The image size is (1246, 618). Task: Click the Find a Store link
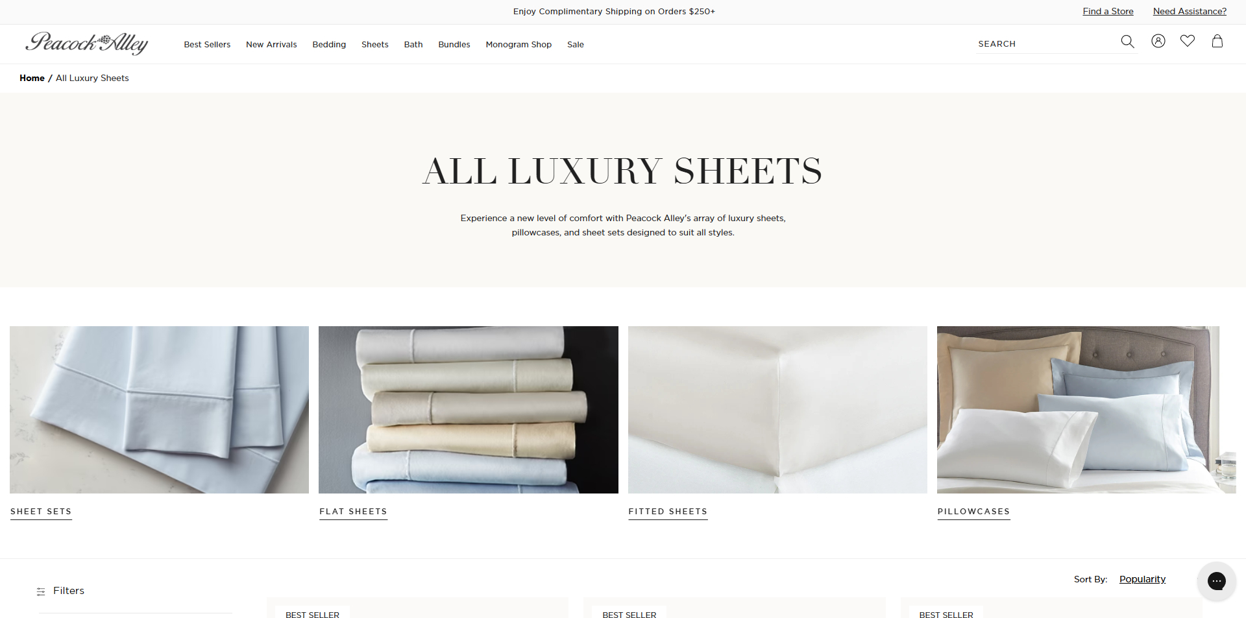pyautogui.click(x=1108, y=11)
